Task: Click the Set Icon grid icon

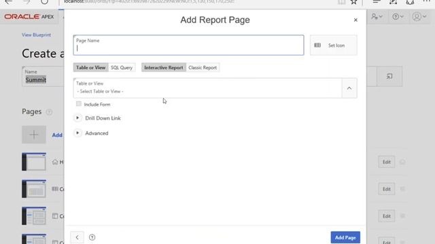Action: coord(317,45)
